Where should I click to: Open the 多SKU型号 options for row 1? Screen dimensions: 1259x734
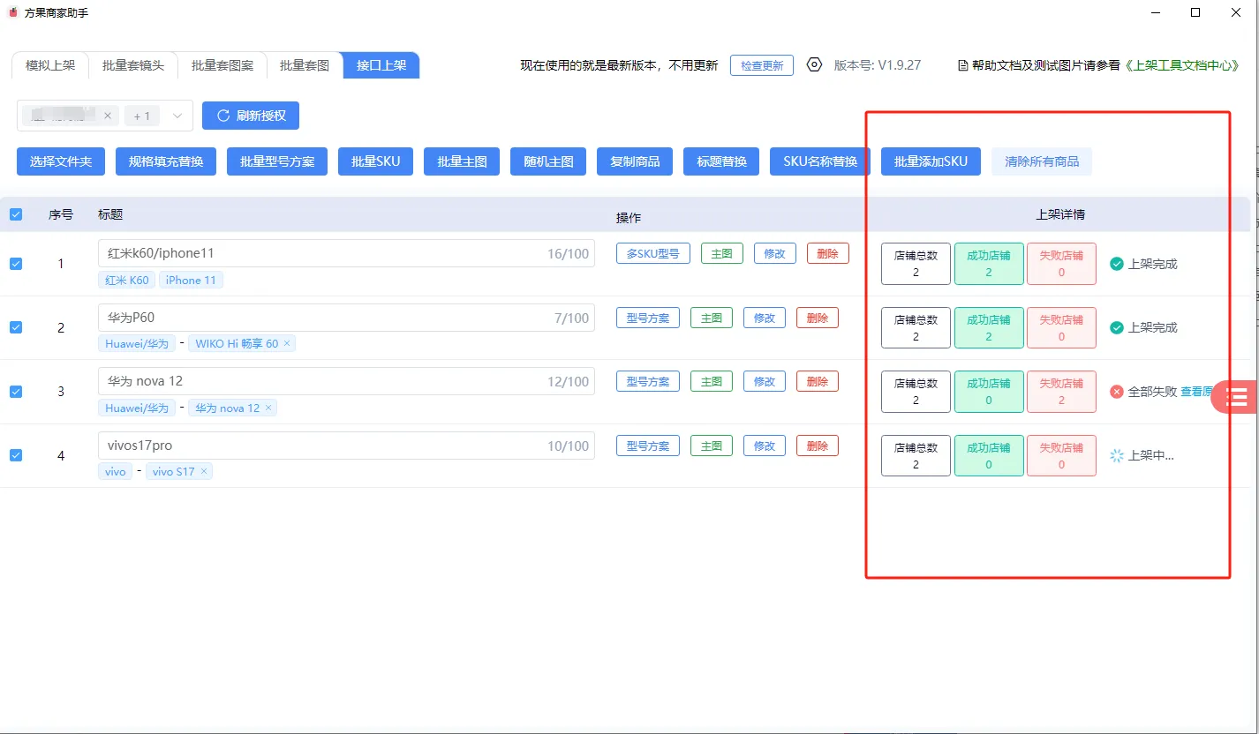[652, 254]
